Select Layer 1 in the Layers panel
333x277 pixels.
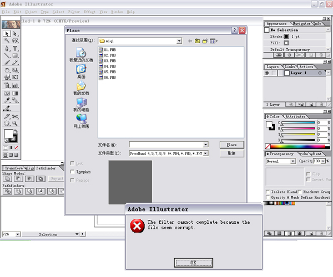click(298, 73)
